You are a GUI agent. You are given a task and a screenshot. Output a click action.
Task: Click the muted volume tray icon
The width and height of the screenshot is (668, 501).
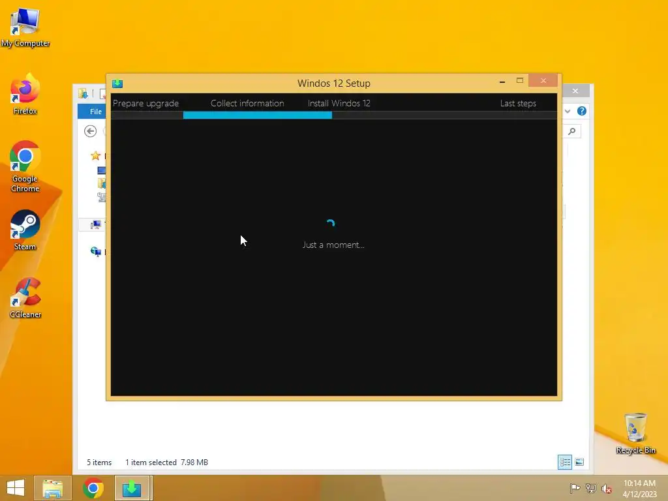tap(607, 489)
